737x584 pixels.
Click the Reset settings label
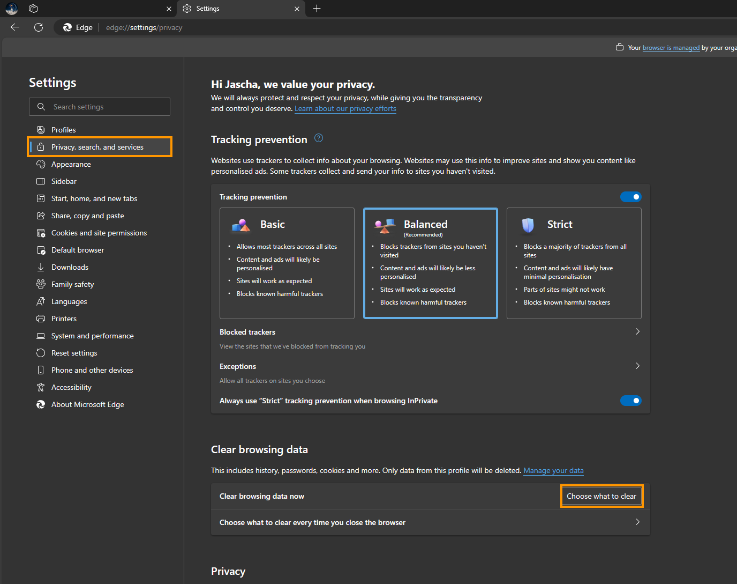coord(74,353)
